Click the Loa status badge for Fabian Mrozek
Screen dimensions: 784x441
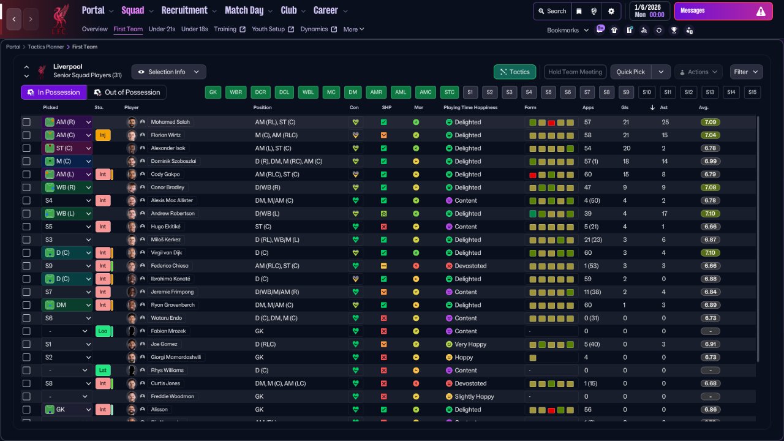[103, 331]
